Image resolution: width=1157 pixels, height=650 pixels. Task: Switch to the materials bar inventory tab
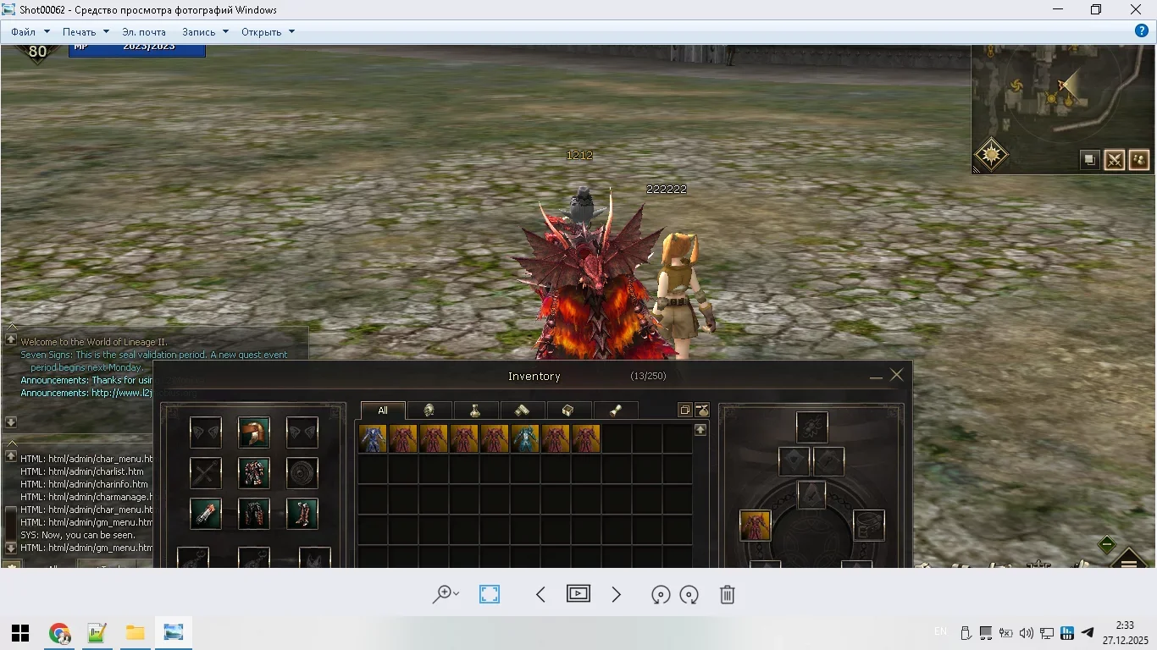coord(522,410)
